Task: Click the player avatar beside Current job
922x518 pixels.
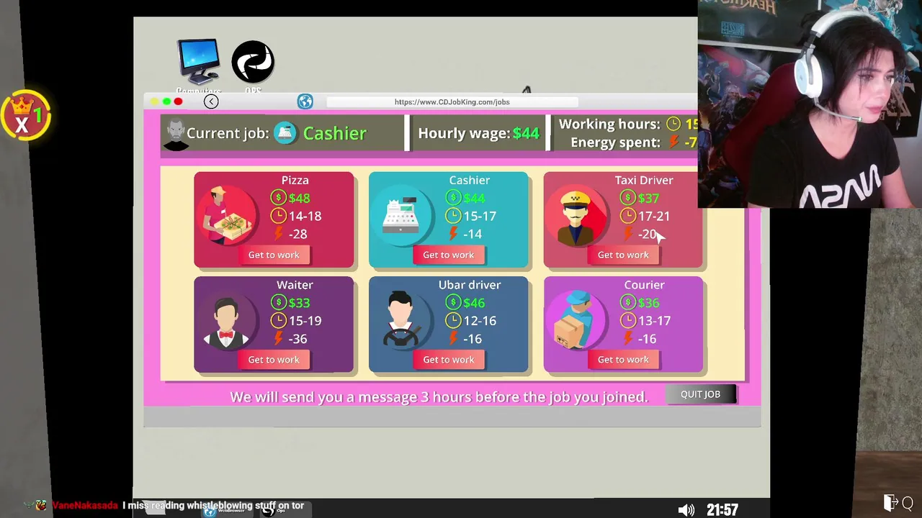Action: pyautogui.click(x=176, y=135)
